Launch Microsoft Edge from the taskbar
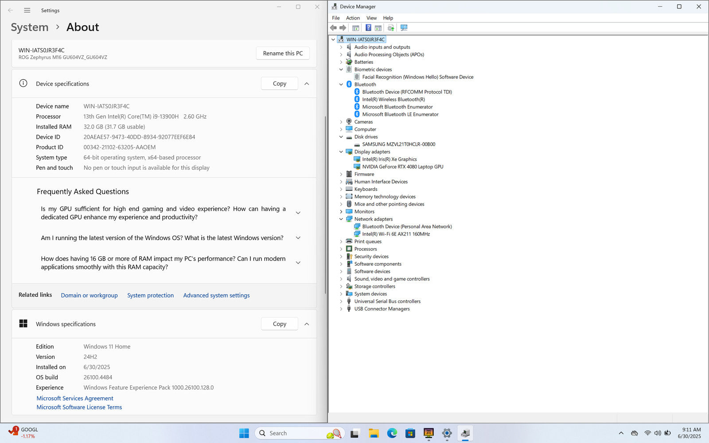This screenshot has width=709, height=443. pyautogui.click(x=392, y=433)
